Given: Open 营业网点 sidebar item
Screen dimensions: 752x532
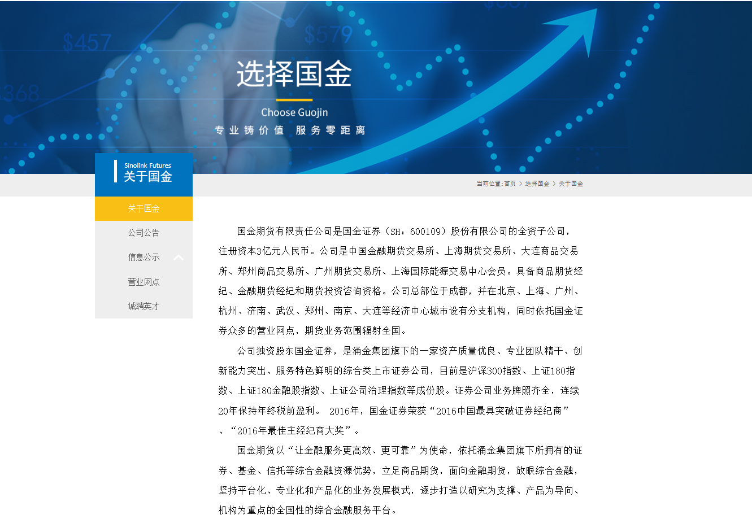Looking at the screenshot, I should click(144, 282).
